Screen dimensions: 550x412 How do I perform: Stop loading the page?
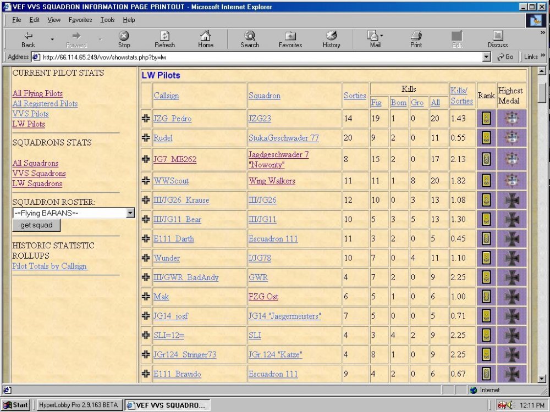[x=124, y=39]
